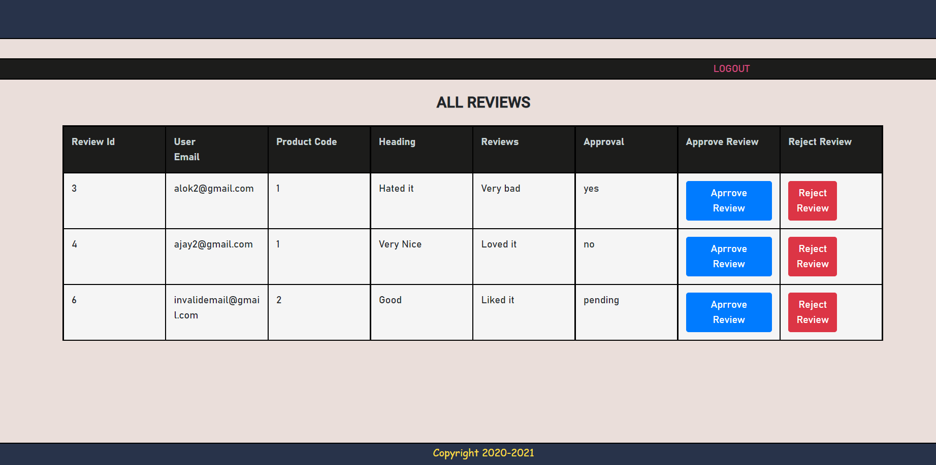Reject review 4 from ajay2@gmail.com
Image resolution: width=936 pixels, height=465 pixels.
[813, 257]
